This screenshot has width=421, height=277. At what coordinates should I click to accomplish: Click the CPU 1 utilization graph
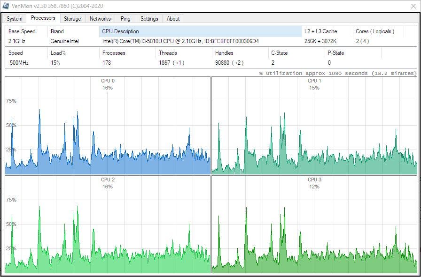point(314,125)
